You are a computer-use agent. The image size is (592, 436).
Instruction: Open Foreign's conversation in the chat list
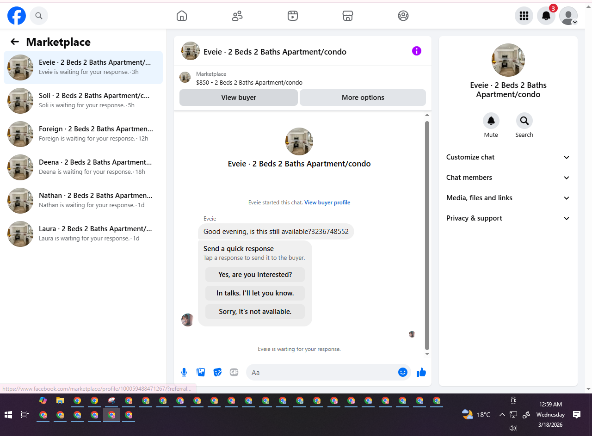pos(83,134)
